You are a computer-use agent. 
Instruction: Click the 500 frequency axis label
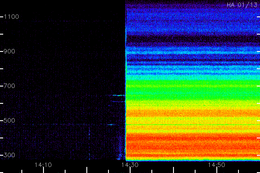9,121
